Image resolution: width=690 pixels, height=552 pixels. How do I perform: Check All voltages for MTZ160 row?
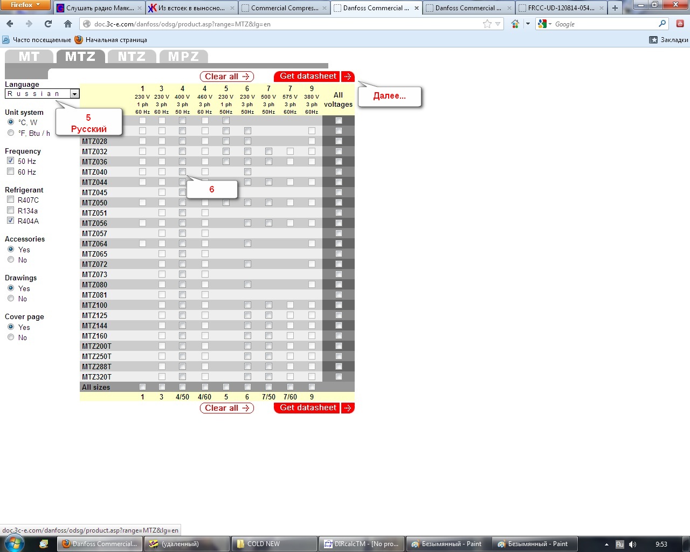339,336
